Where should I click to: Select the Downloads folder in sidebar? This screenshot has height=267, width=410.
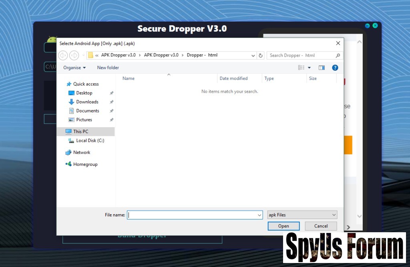(87, 102)
